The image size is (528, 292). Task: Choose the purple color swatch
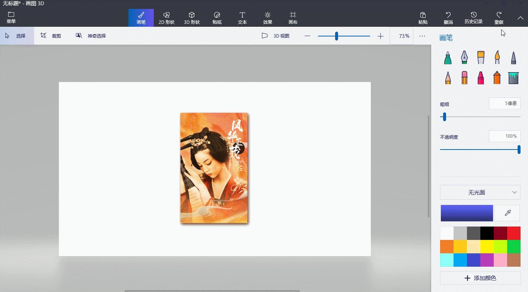point(487,260)
